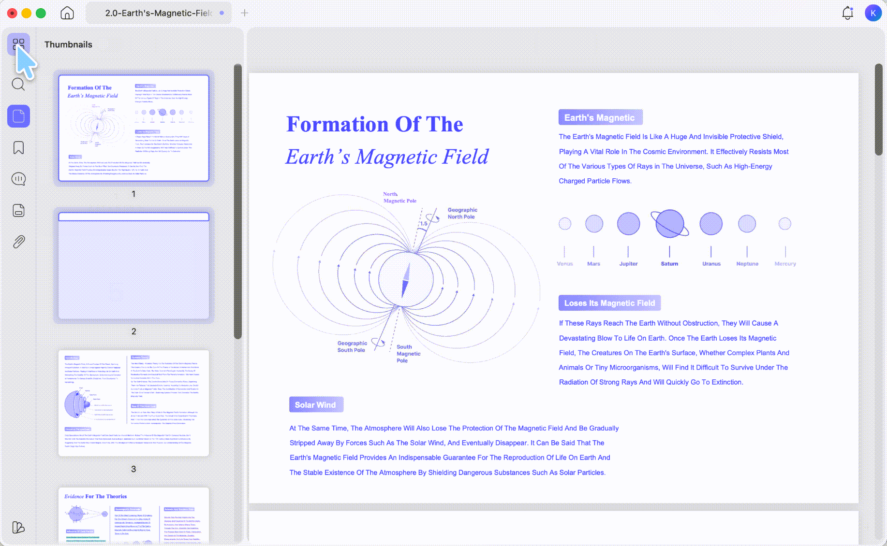The width and height of the screenshot is (887, 546).
Task: Click the thumbnails panel scrollbar
Action: tap(237, 201)
